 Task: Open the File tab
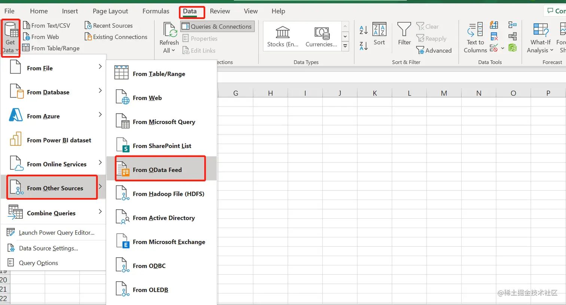9,11
